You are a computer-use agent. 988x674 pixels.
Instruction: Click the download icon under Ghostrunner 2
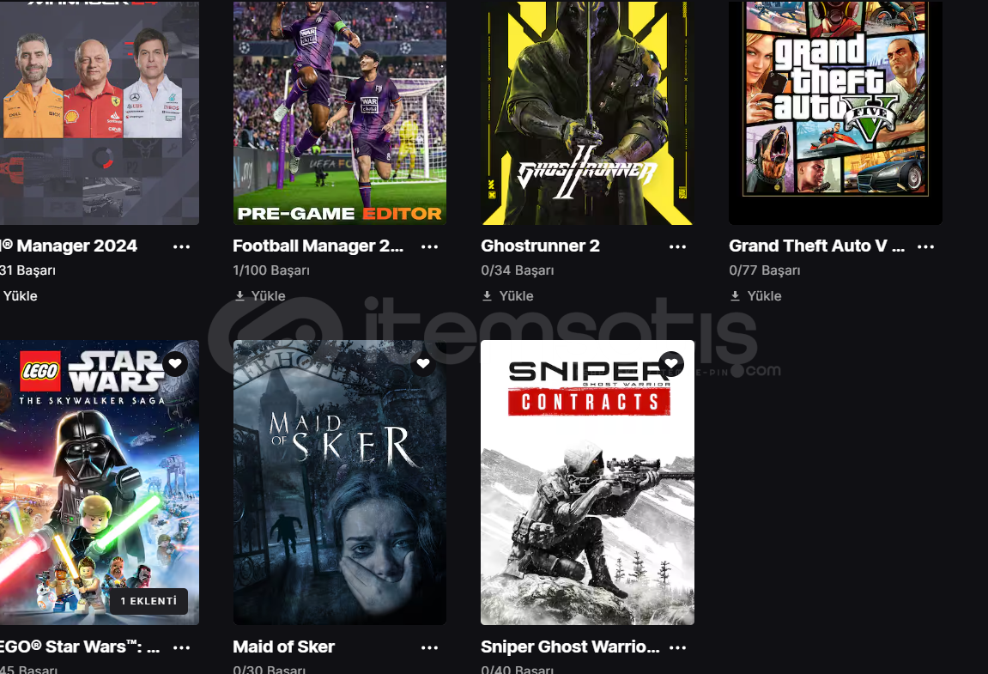[x=487, y=295]
